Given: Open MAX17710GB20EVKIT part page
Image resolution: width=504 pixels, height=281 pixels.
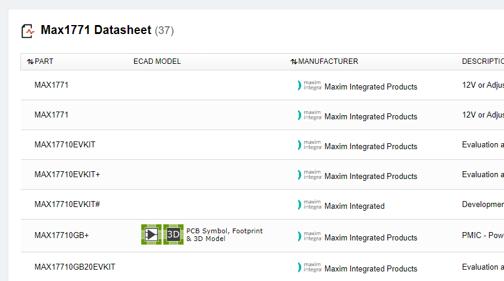Looking at the screenshot, I should 75,267.
